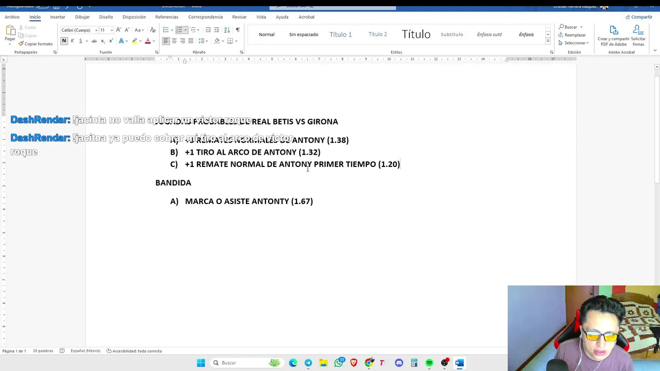Switch to the Diseño tab
This screenshot has width=660, height=371.
pyautogui.click(x=106, y=17)
